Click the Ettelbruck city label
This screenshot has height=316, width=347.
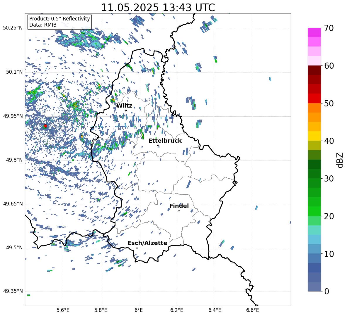[165, 141]
